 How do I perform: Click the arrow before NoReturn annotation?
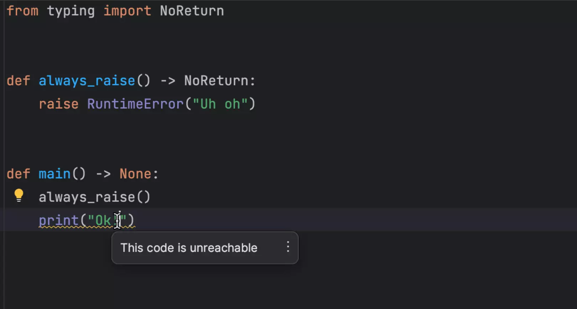pyautogui.click(x=167, y=81)
